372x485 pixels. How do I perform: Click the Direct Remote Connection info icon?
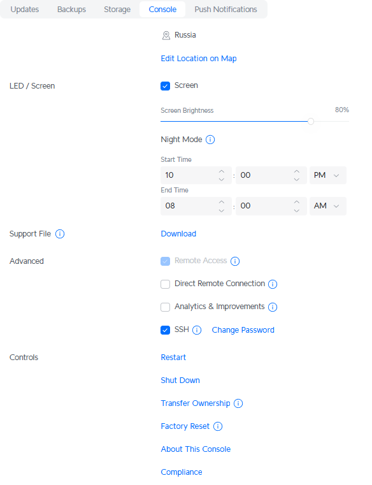[273, 284]
